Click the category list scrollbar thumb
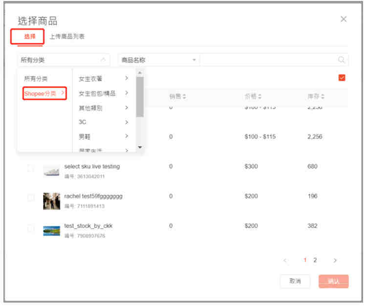Image resolution: width=367 pixels, height=306 pixels. [x=140, y=97]
